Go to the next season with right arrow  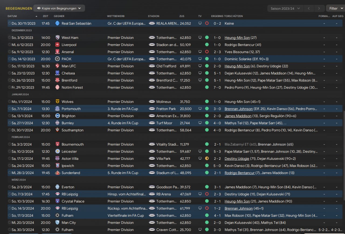[319, 8]
